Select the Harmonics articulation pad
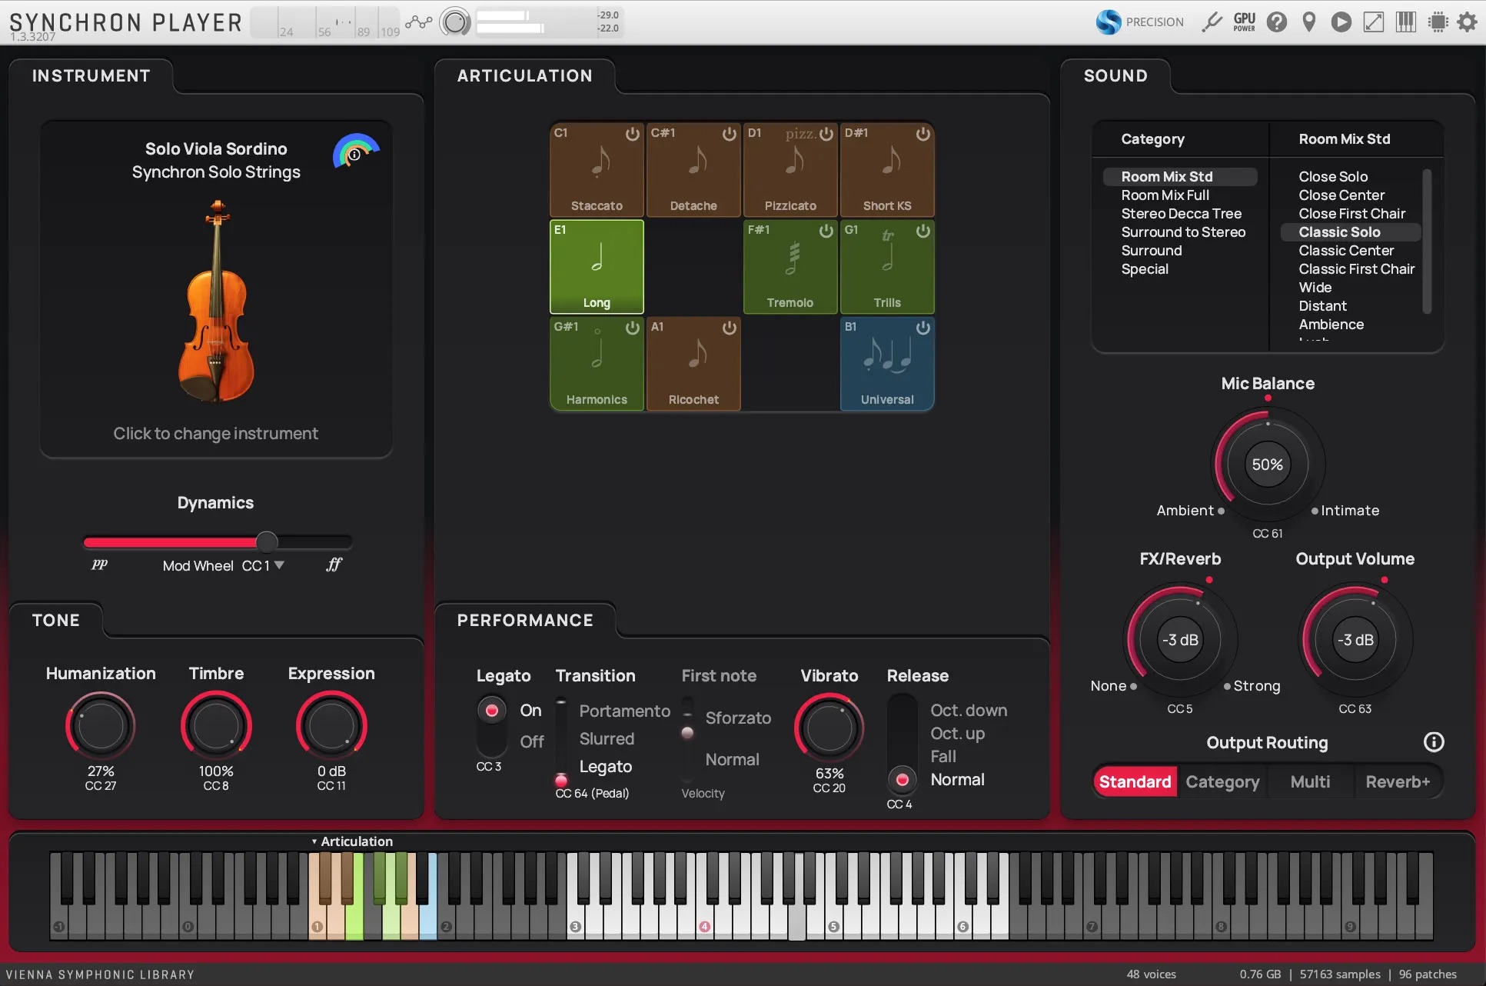 (x=597, y=363)
